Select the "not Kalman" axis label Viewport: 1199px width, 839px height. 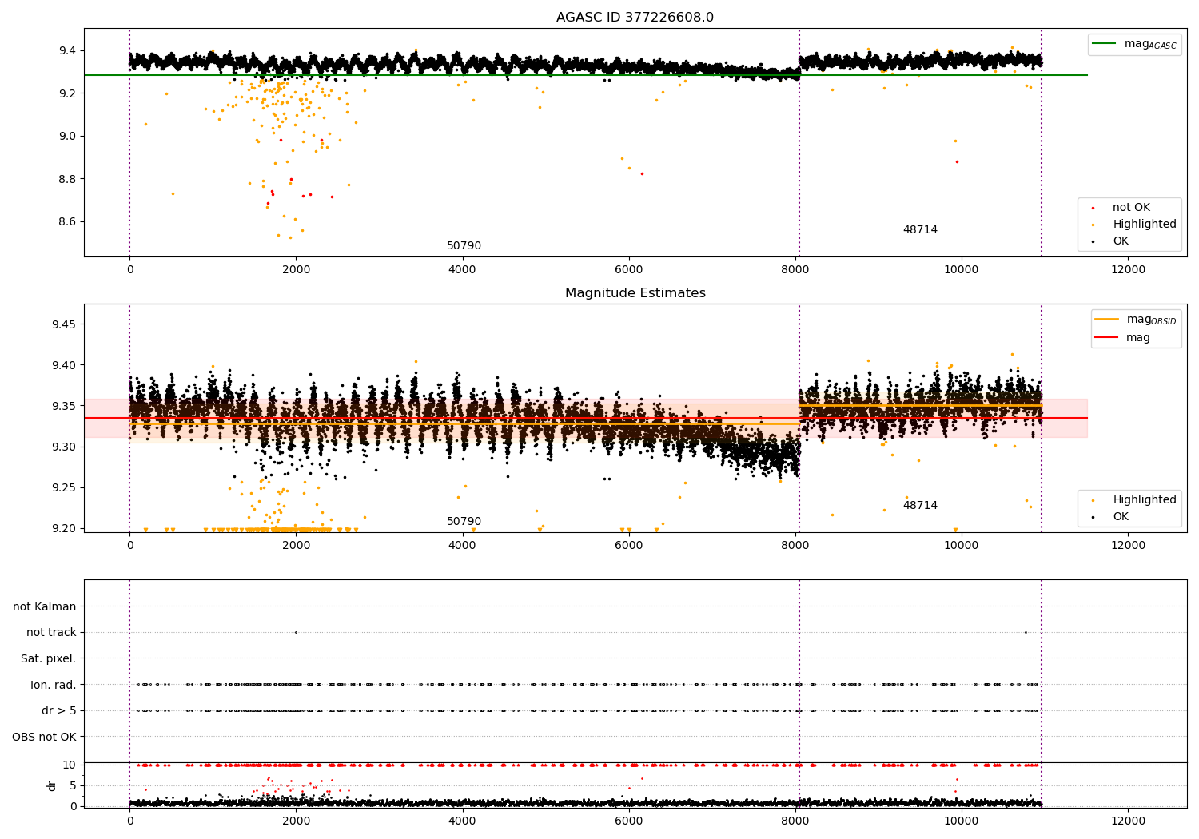(45, 607)
